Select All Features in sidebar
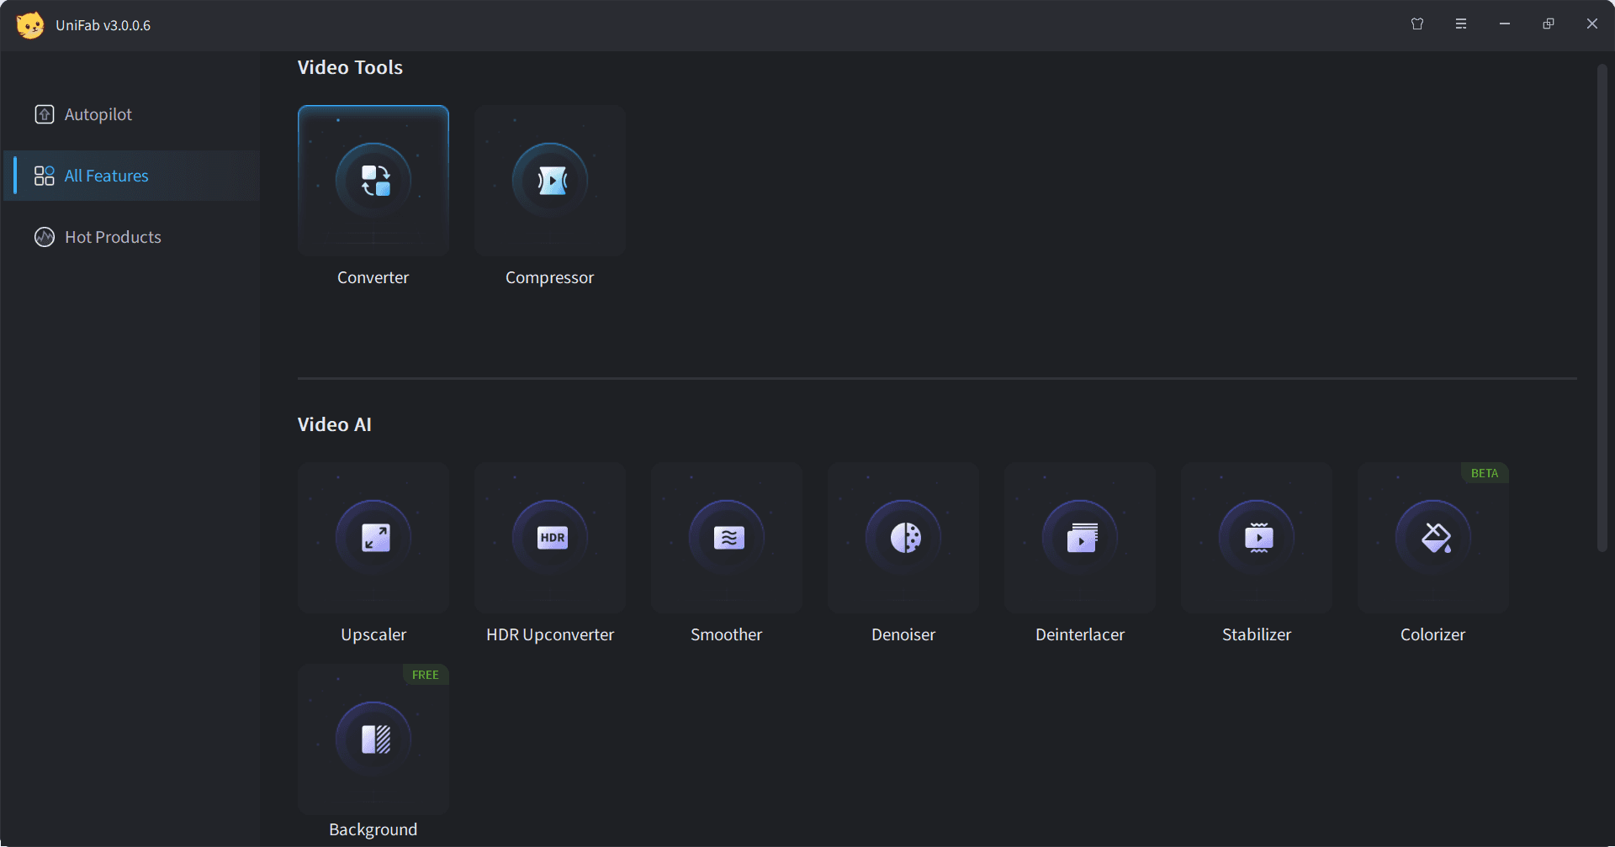 point(106,176)
